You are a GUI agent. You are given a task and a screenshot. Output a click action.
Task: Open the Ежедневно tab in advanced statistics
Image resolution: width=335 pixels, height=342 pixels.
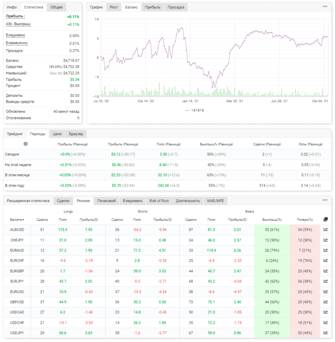(133, 201)
